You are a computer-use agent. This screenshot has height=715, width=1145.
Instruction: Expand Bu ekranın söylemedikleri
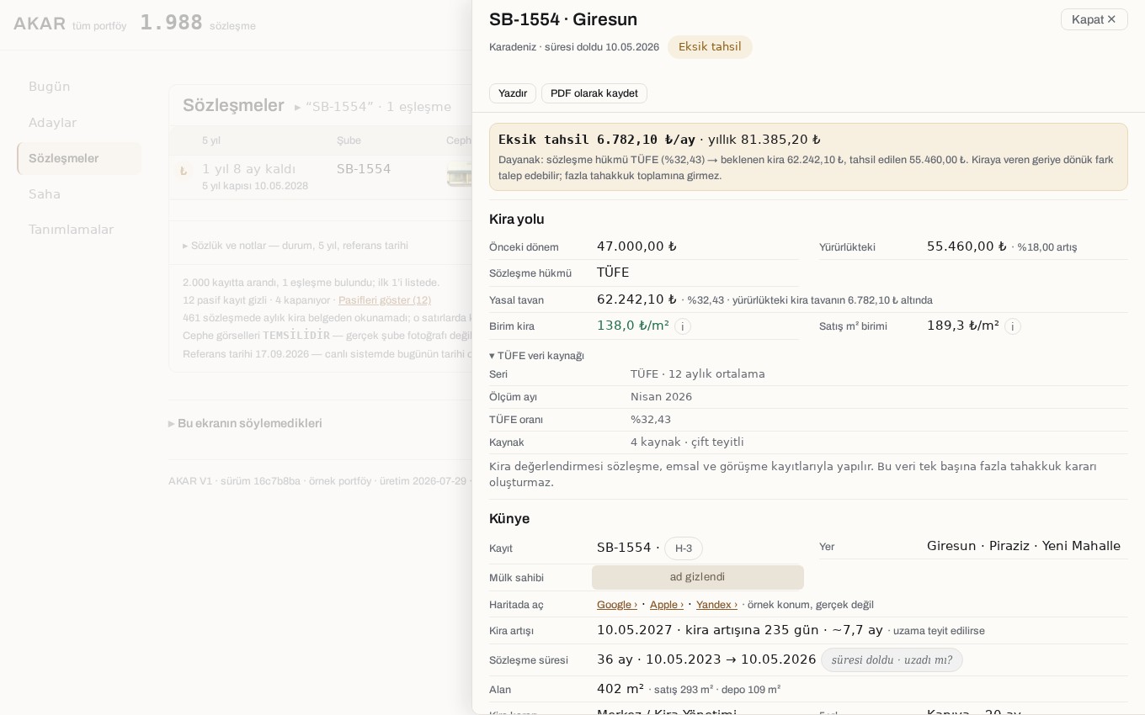245,423
